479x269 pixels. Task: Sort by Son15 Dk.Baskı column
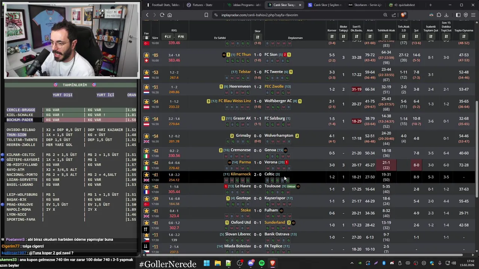(356, 36)
